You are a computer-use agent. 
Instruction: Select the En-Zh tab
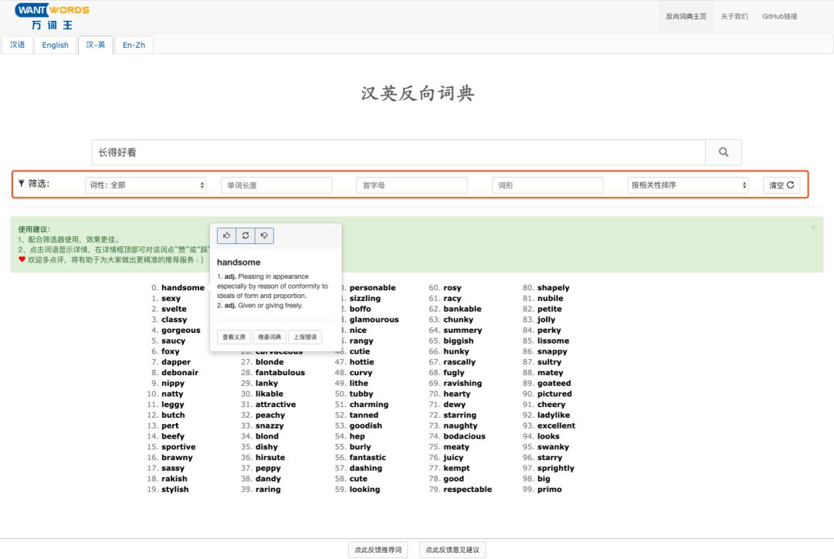[134, 45]
